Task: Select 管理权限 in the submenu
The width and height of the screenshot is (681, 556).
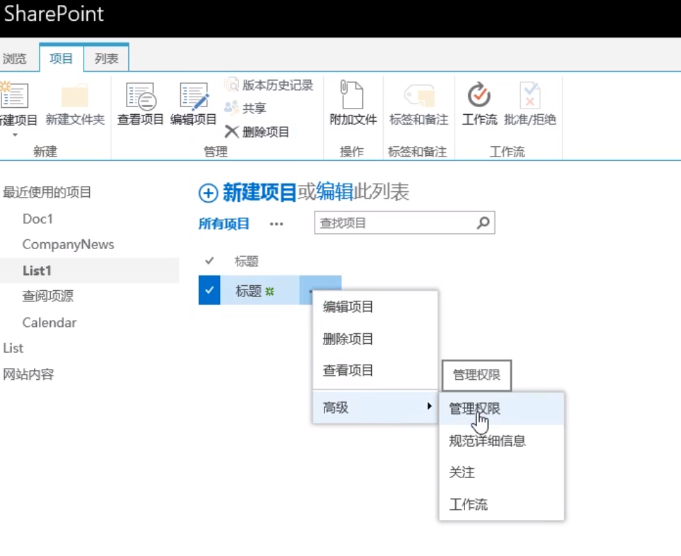Action: click(501, 408)
